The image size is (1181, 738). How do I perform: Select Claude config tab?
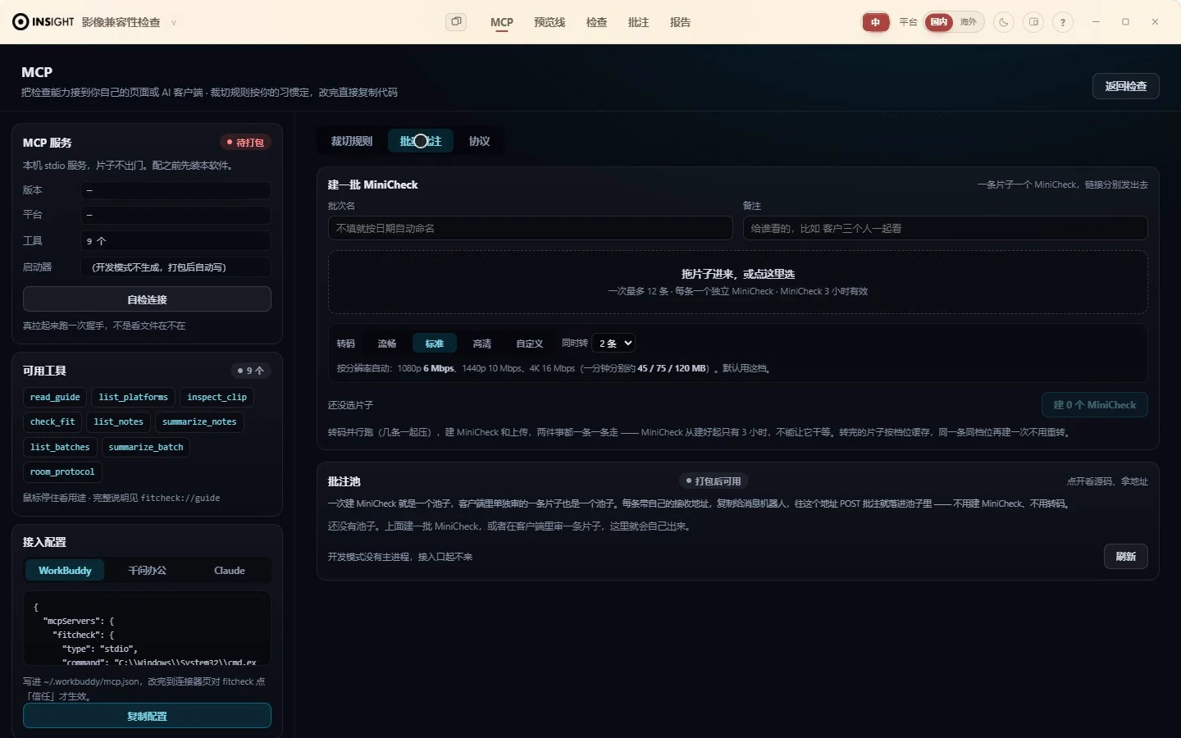(230, 571)
